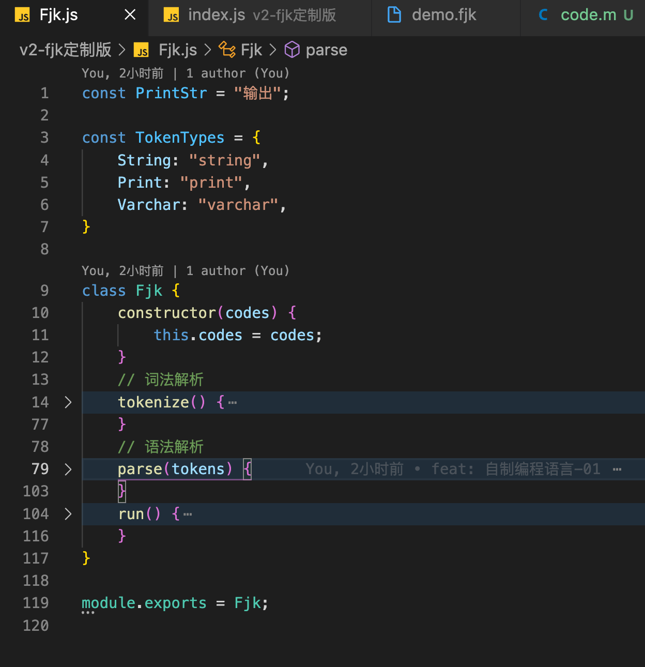Screen dimensions: 645x667
Task: Click the folded code ellipsis after tokenize()
Action: point(233,402)
